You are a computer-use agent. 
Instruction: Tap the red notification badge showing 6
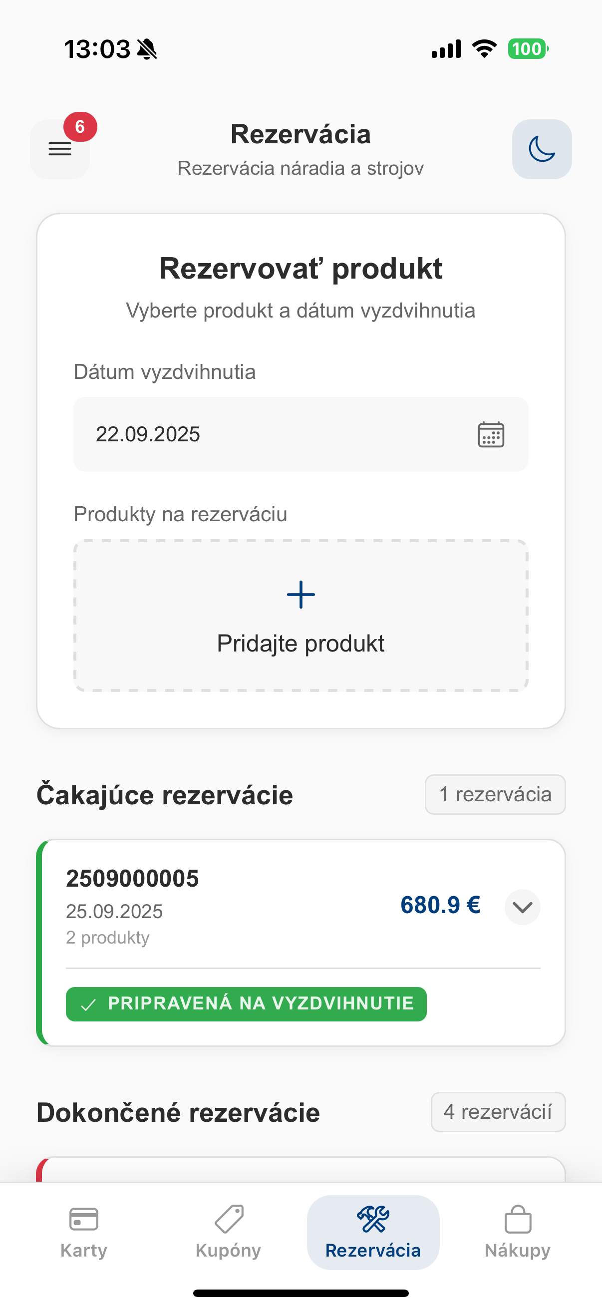click(80, 126)
